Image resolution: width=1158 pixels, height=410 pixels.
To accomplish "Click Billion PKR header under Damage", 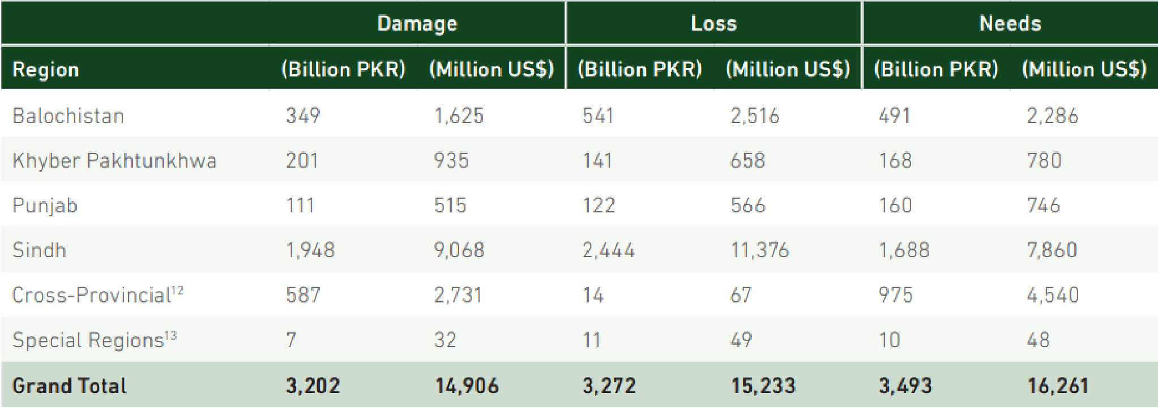I will (343, 69).
